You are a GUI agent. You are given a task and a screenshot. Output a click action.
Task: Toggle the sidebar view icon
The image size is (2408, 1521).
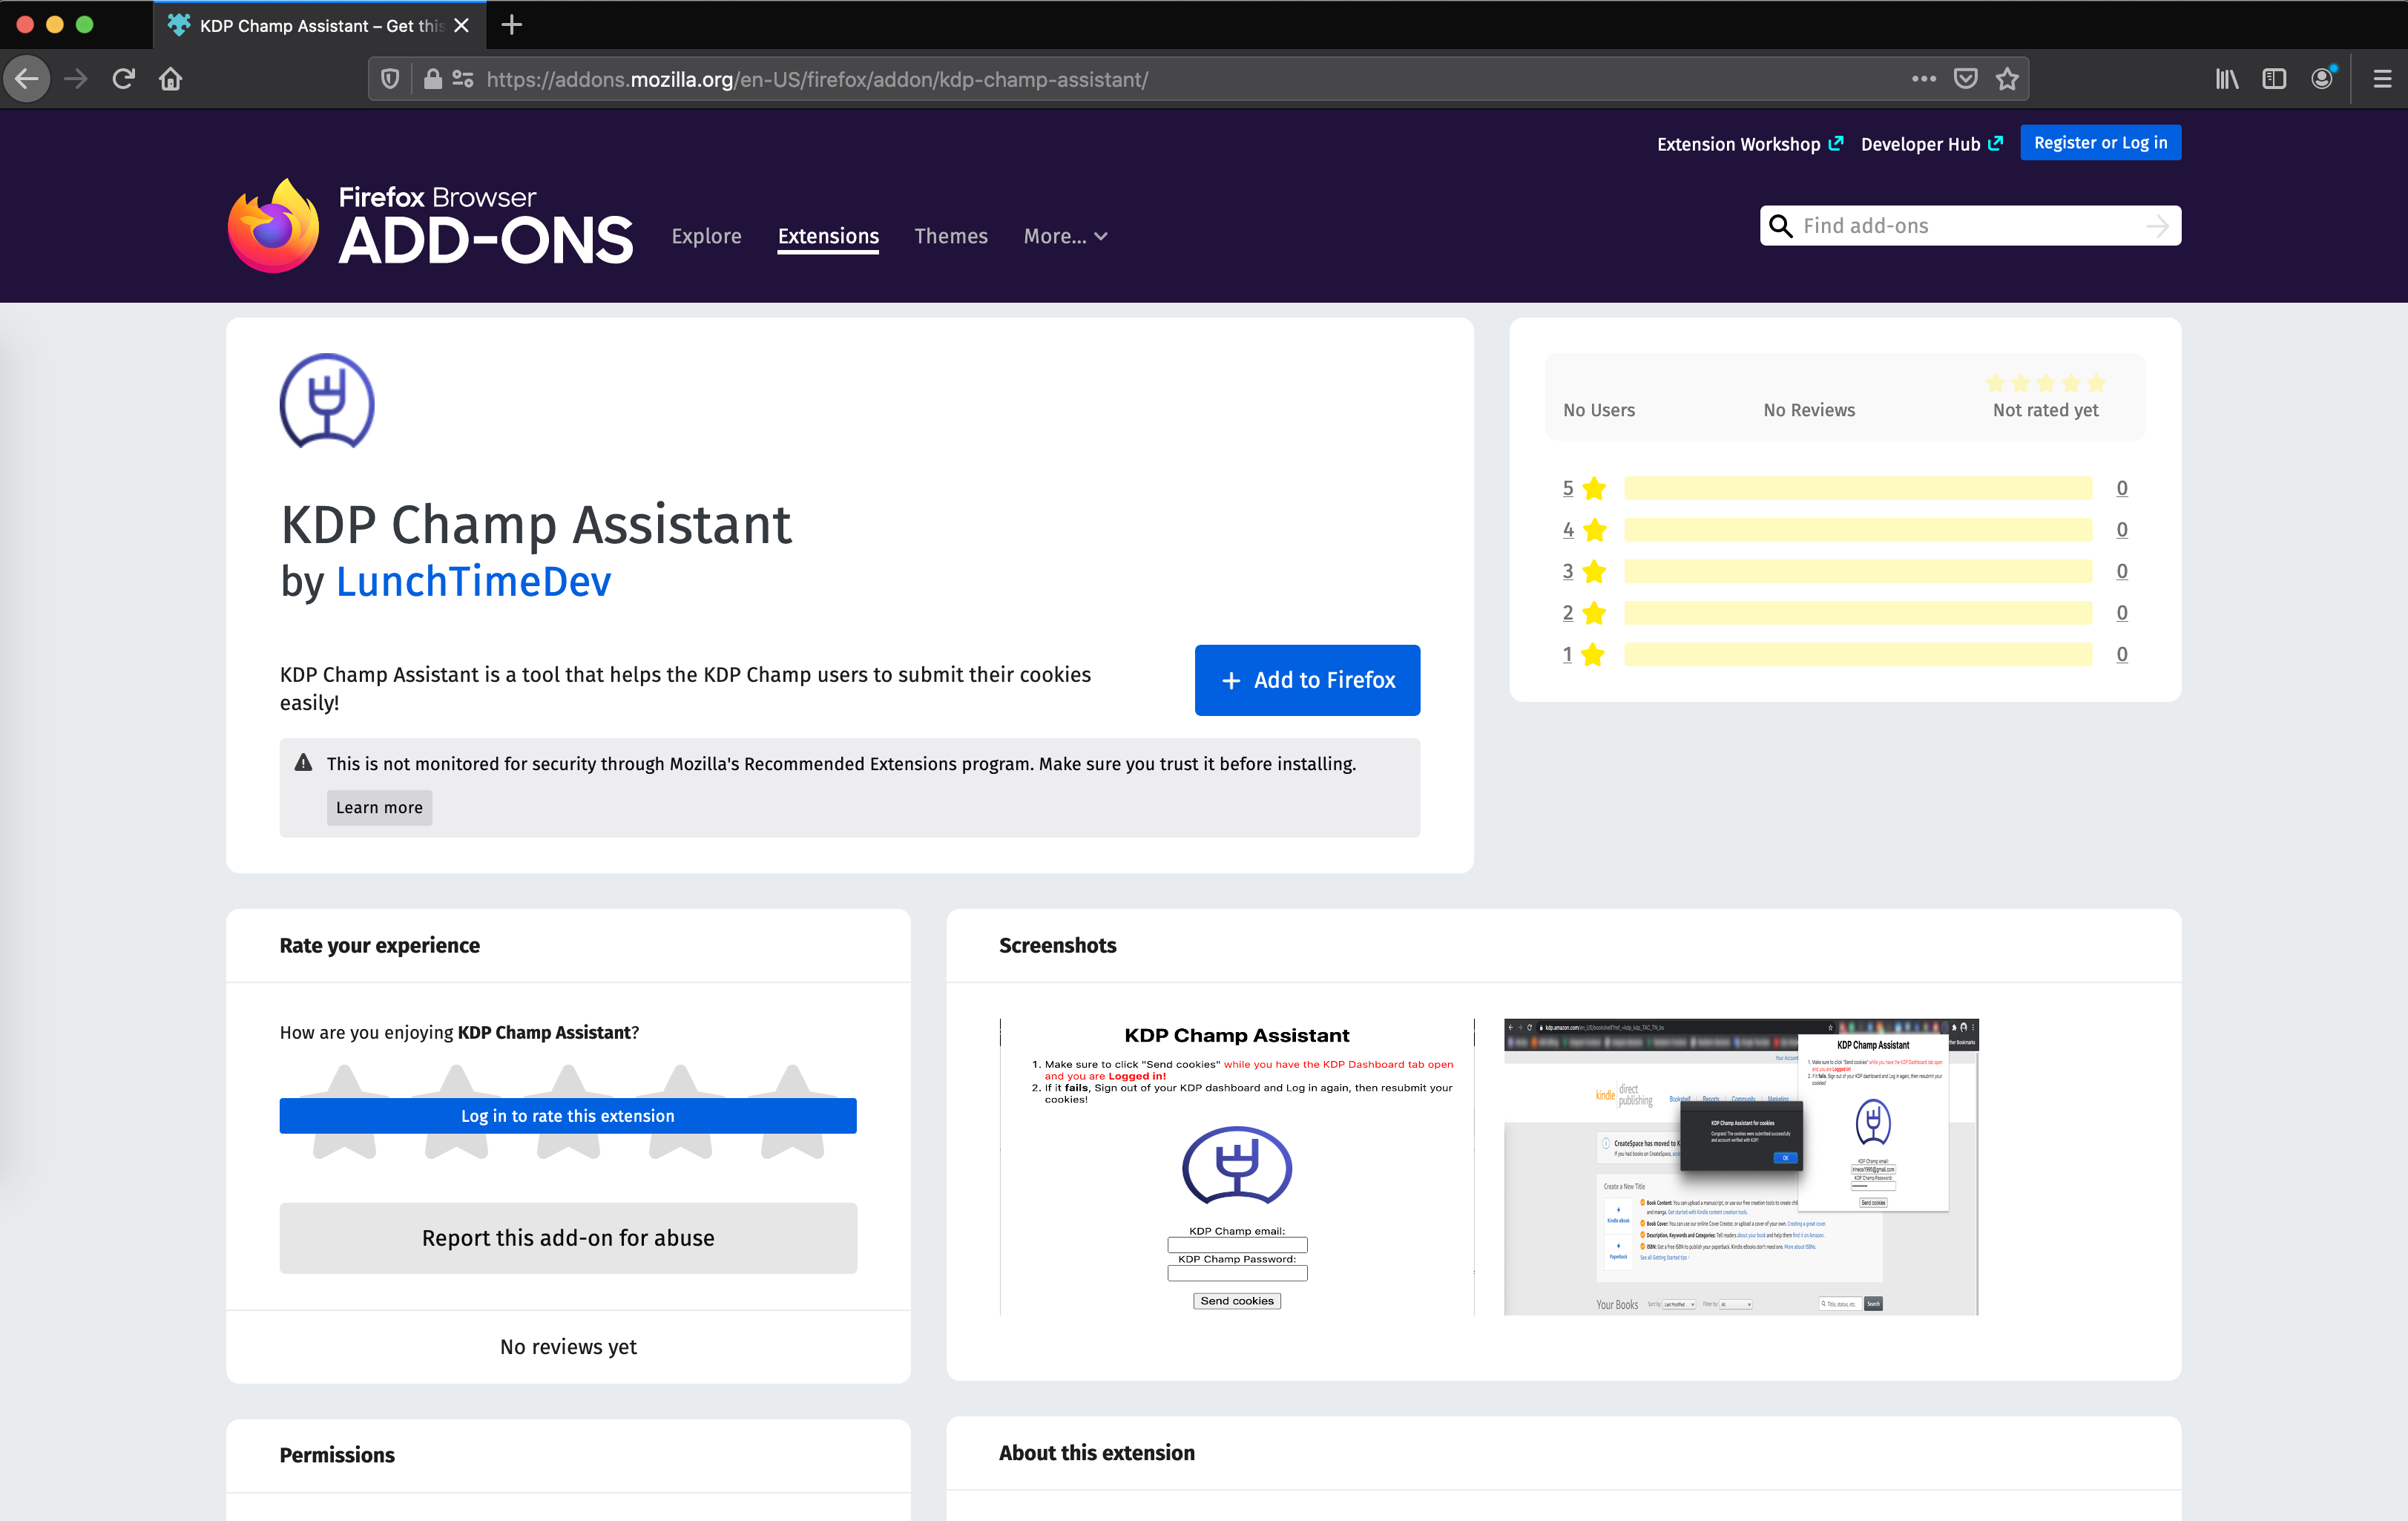coord(2274,79)
